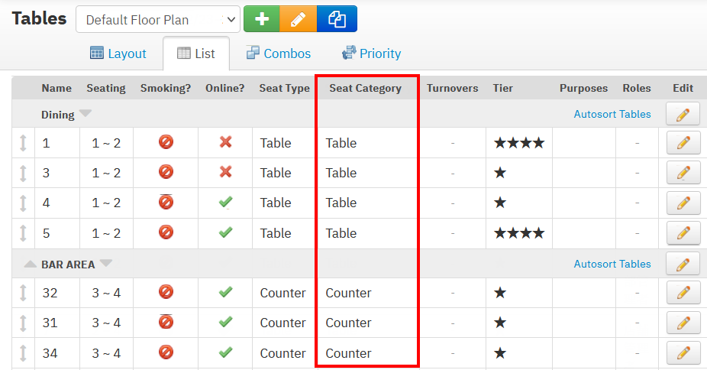The width and height of the screenshot is (707, 370).
Task: Click the four-star tier of table 5
Action: point(518,233)
